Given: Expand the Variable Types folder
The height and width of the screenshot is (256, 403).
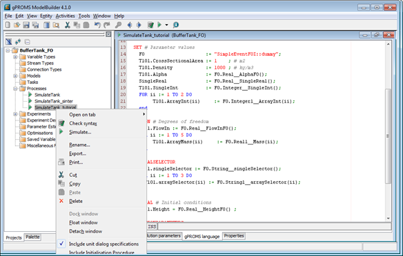Looking at the screenshot, I should tap(15, 57).
